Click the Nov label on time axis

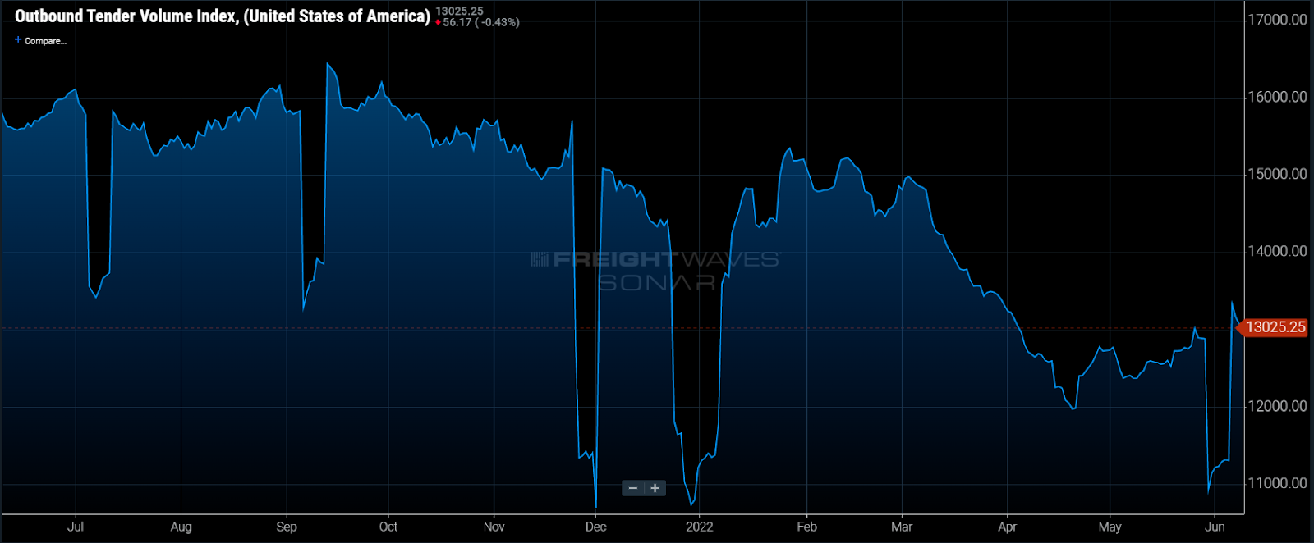pyautogui.click(x=494, y=527)
